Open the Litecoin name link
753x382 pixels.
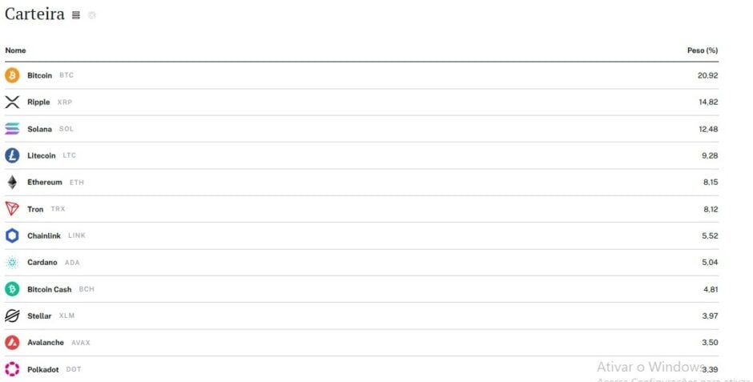point(42,155)
